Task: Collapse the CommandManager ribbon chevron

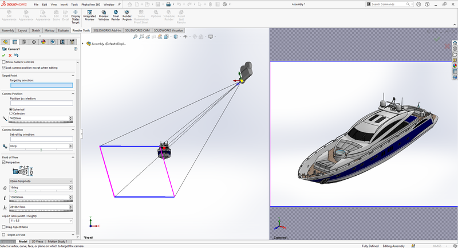Action: click(455, 25)
